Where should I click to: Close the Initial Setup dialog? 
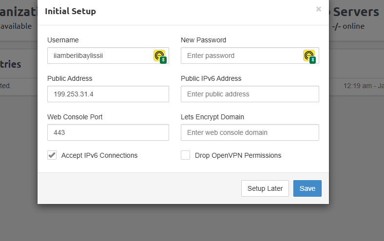pos(319,9)
